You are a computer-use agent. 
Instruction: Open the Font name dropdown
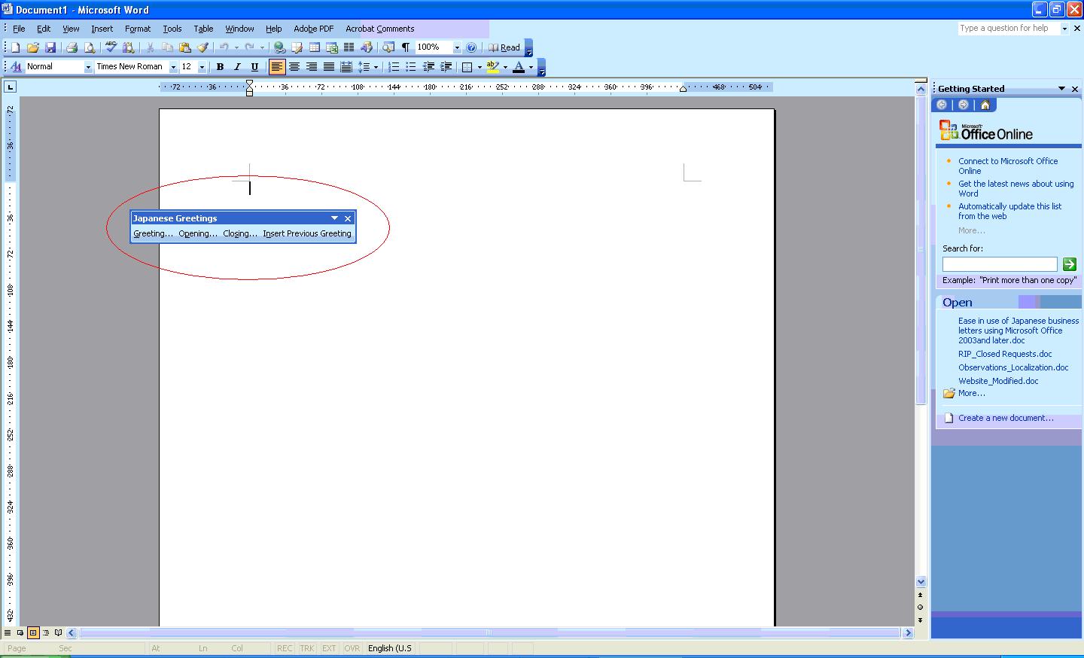173,67
